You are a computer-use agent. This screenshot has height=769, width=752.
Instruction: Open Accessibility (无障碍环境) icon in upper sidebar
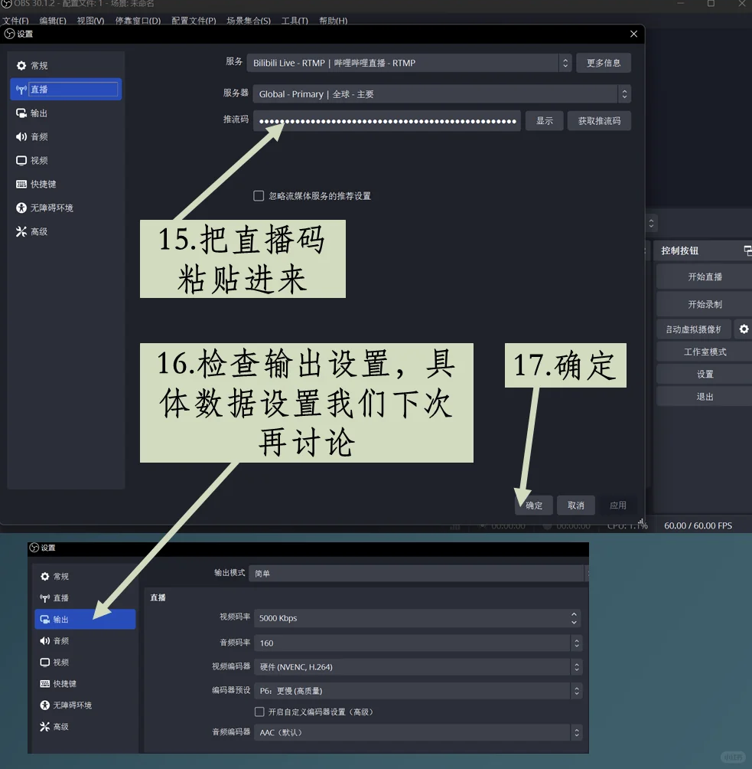[21, 208]
